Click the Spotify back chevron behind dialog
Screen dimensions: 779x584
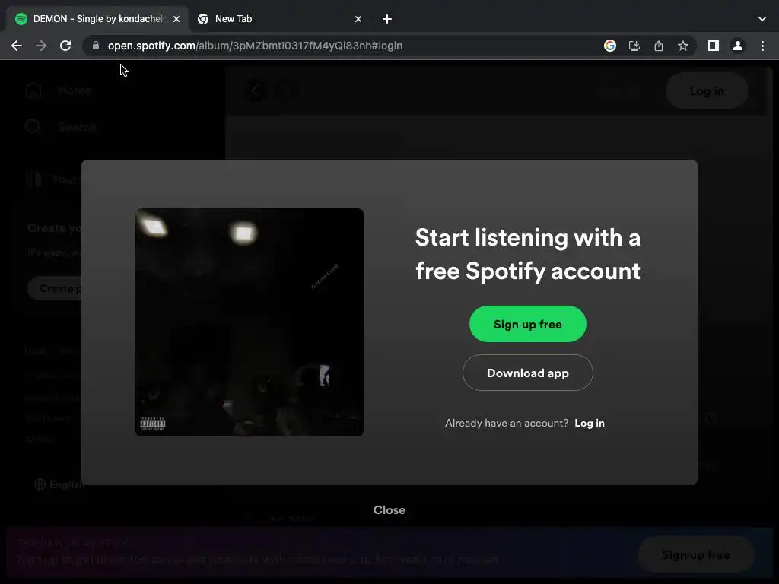[x=255, y=91]
